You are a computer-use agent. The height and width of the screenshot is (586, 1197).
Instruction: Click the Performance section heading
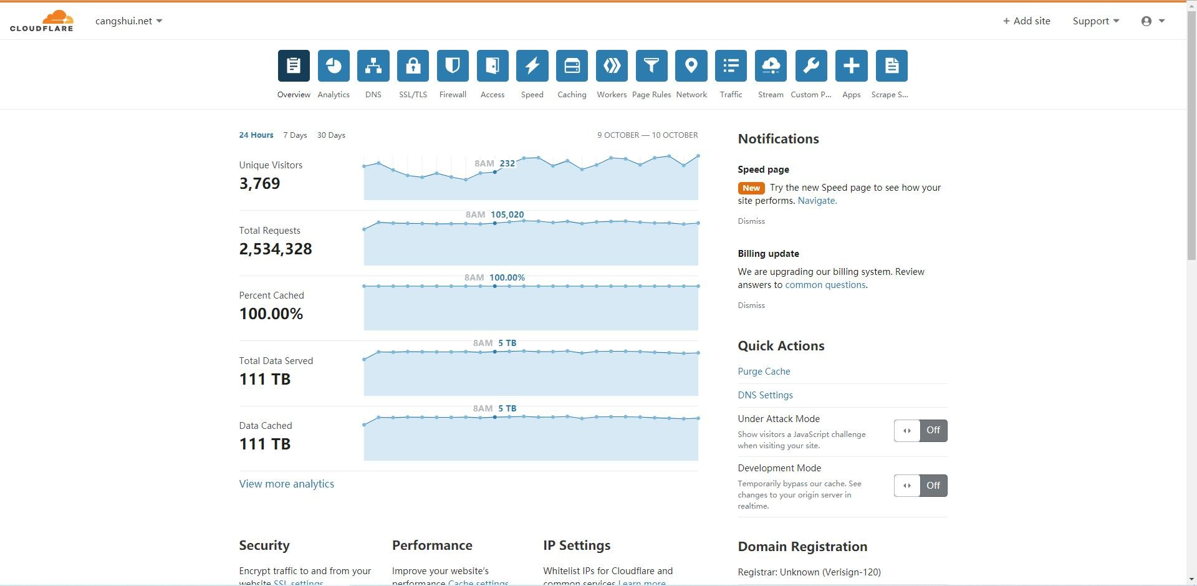(x=432, y=545)
